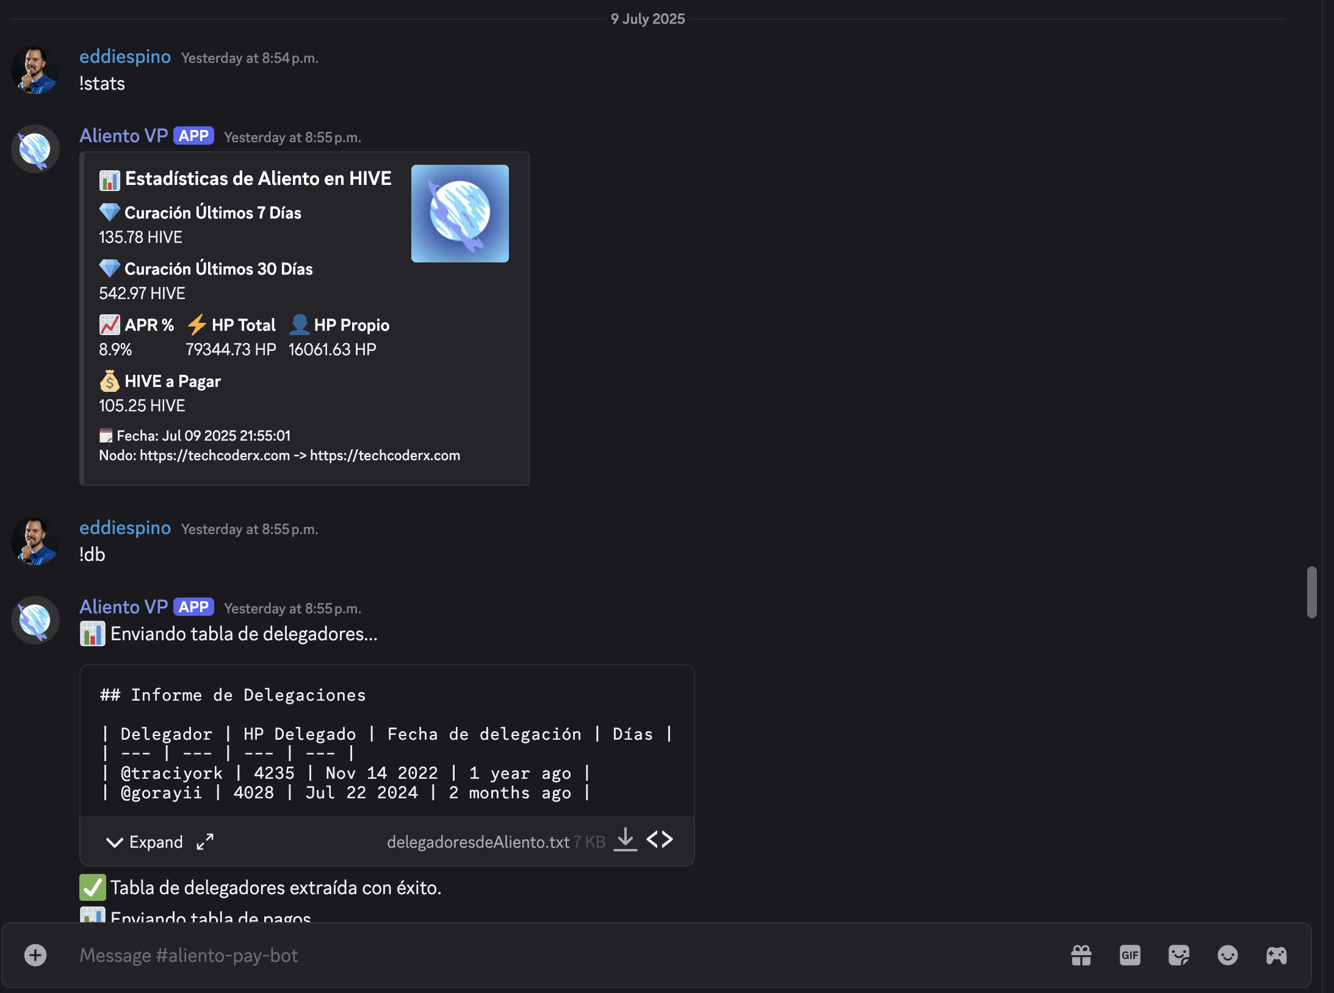Click the 9 July 2025 date divider label
The width and height of the screenshot is (1334, 993).
tap(648, 19)
